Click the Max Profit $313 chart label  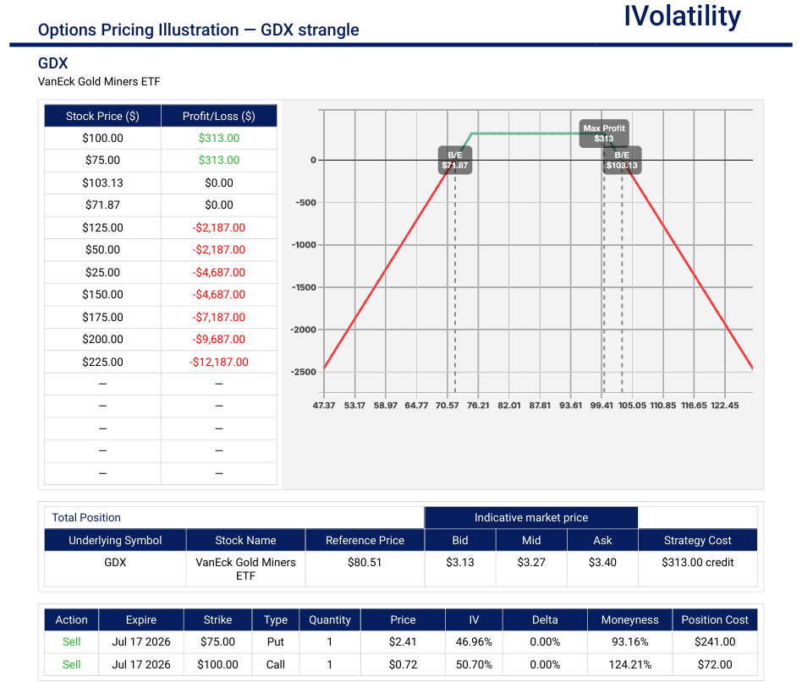click(604, 134)
